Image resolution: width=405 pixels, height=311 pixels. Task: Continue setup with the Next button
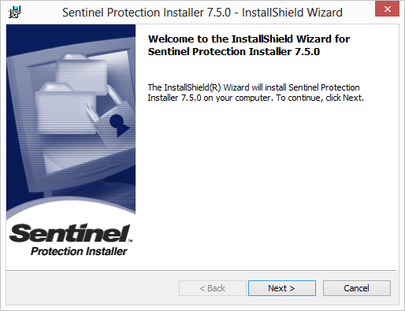tap(282, 288)
